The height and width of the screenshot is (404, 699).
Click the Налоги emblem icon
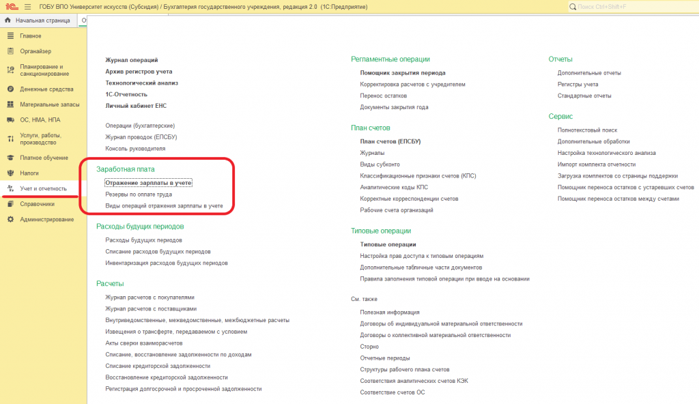[x=10, y=173]
